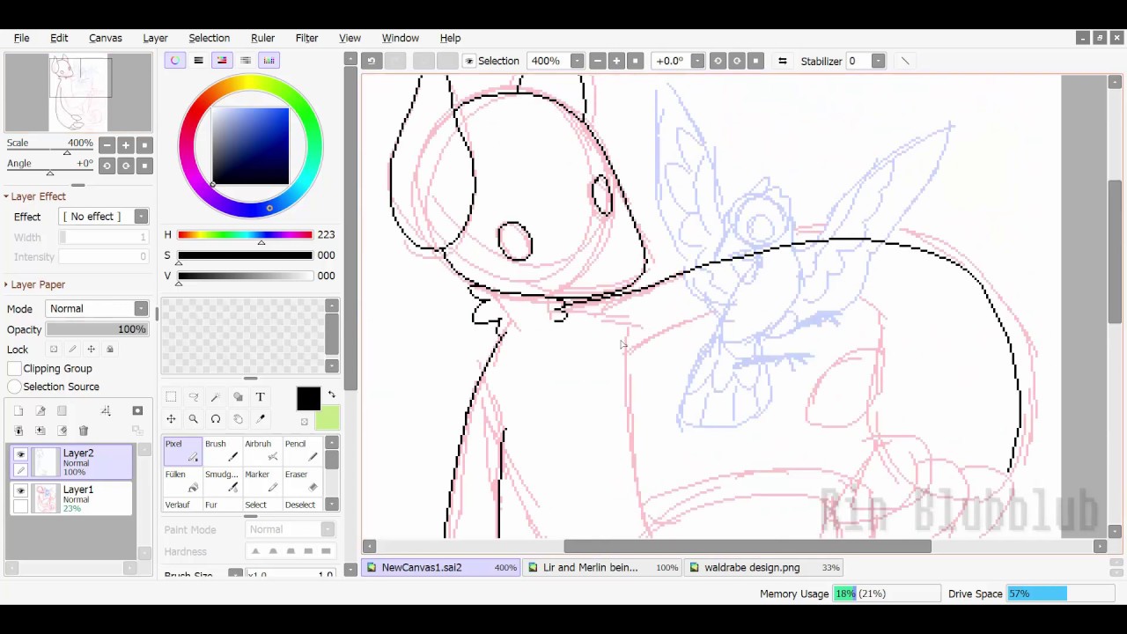
Task: Click the layer Opacity slider
Action: (97, 329)
